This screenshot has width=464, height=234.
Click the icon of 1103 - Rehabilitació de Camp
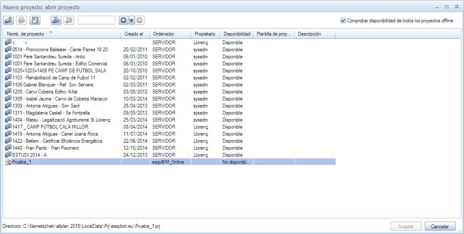[x=8, y=78]
